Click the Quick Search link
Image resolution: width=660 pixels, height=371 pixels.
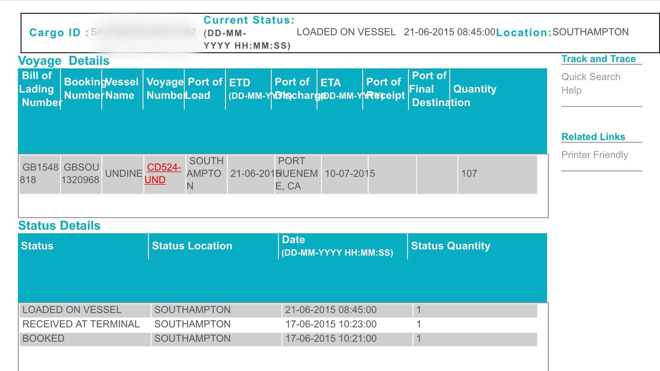pyautogui.click(x=591, y=77)
